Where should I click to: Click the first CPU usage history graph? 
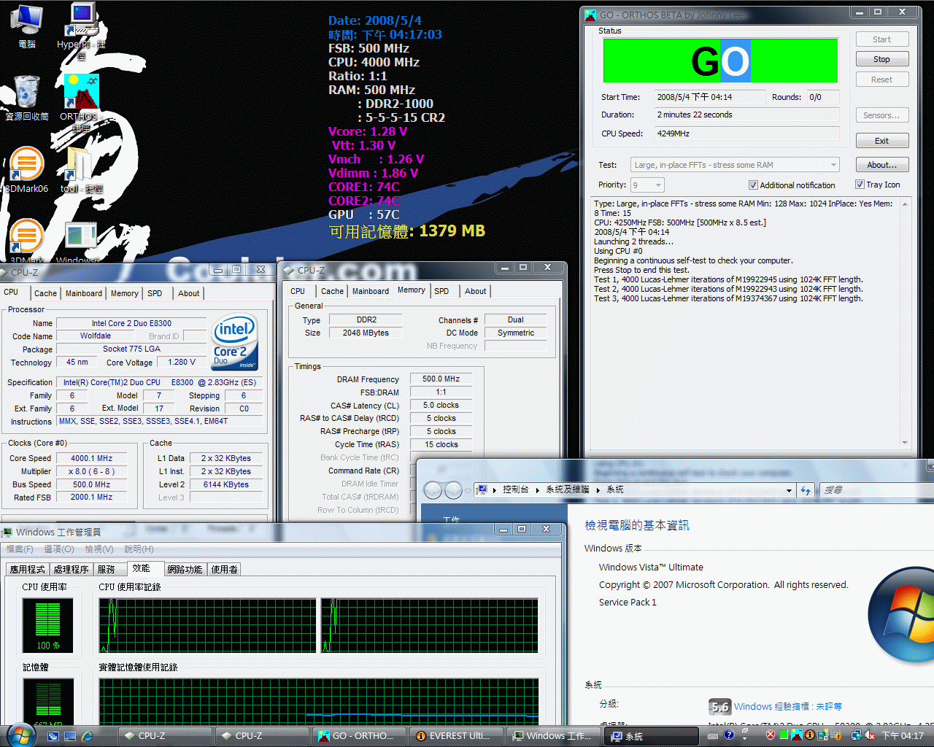(207, 625)
